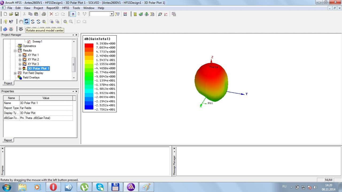Open the folder icon in toolbar

(11, 14)
